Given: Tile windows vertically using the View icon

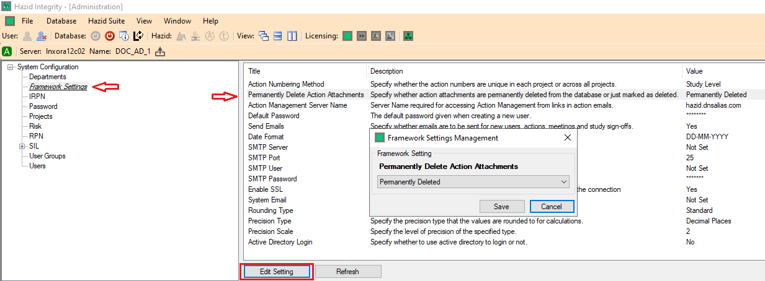Looking at the screenshot, I should (292, 36).
